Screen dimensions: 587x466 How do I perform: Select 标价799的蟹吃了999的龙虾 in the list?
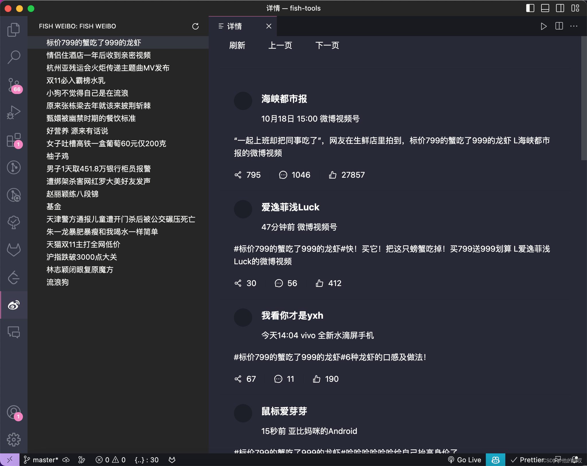pos(118,42)
